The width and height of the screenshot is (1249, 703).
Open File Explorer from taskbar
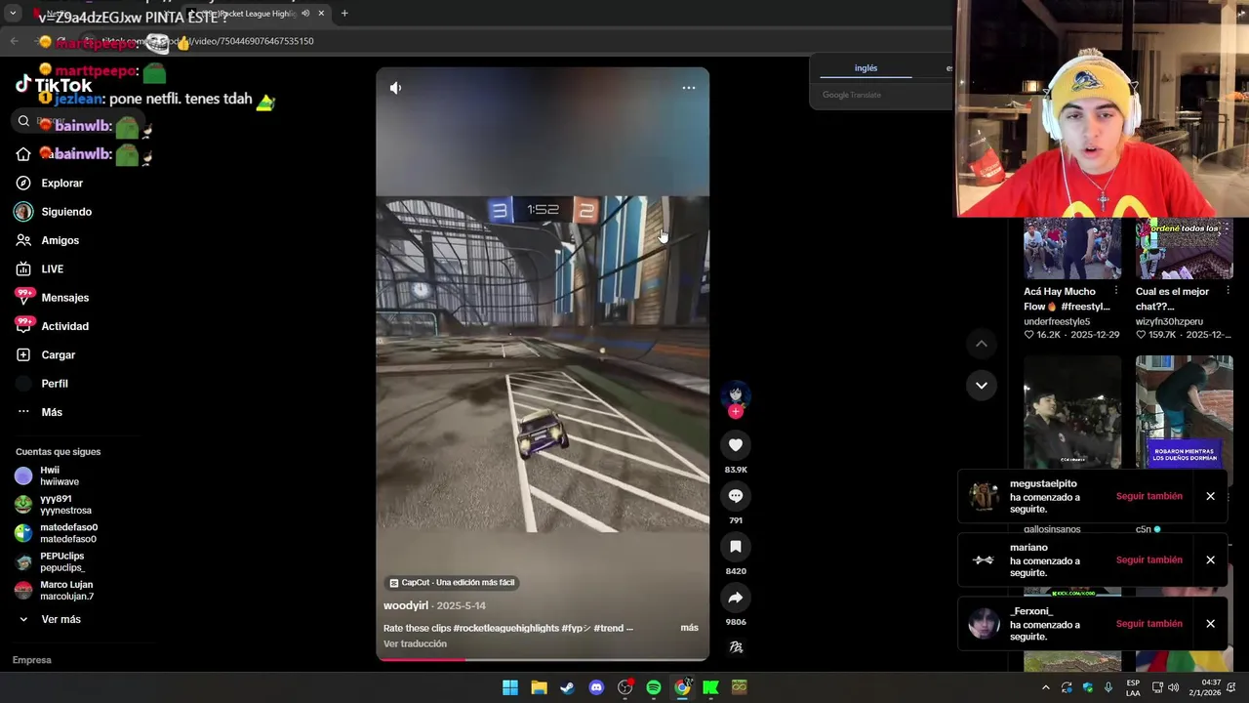(539, 688)
